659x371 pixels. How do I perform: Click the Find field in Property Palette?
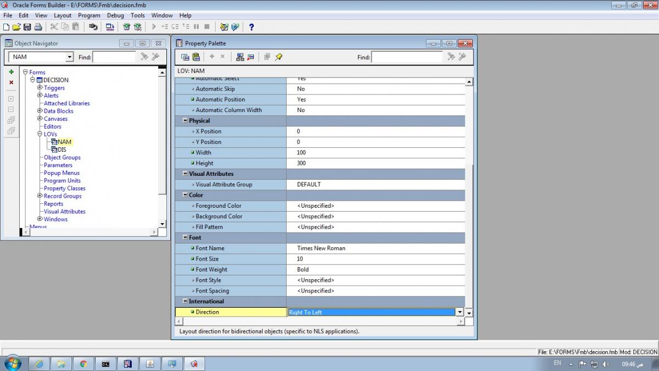tap(406, 57)
